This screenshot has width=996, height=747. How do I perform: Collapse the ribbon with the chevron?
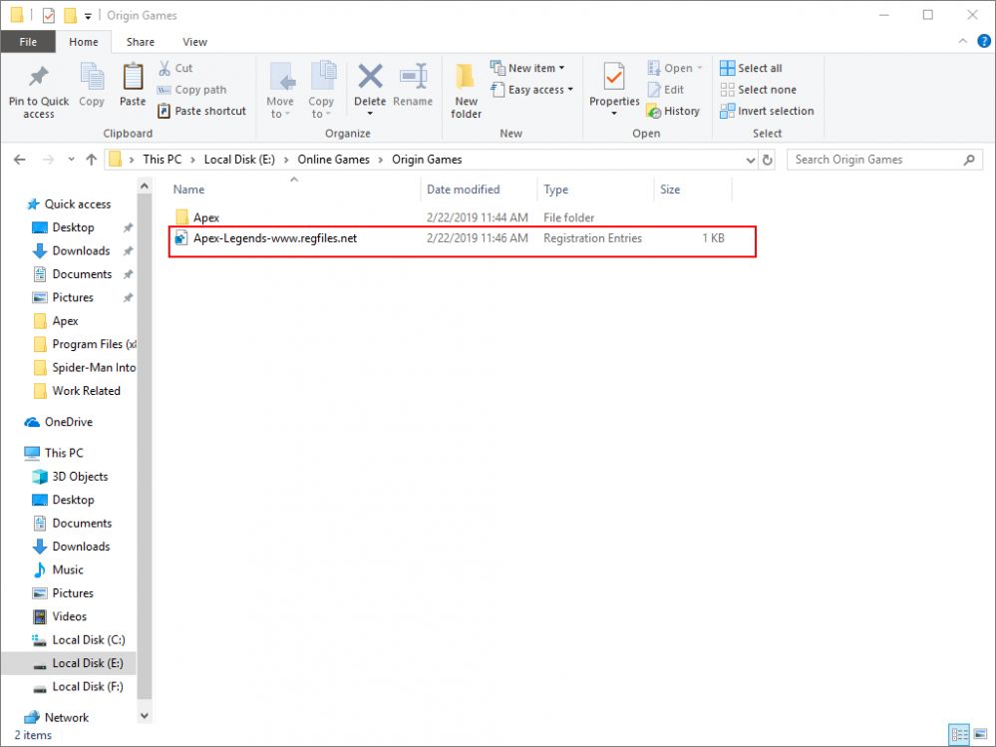(963, 41)
